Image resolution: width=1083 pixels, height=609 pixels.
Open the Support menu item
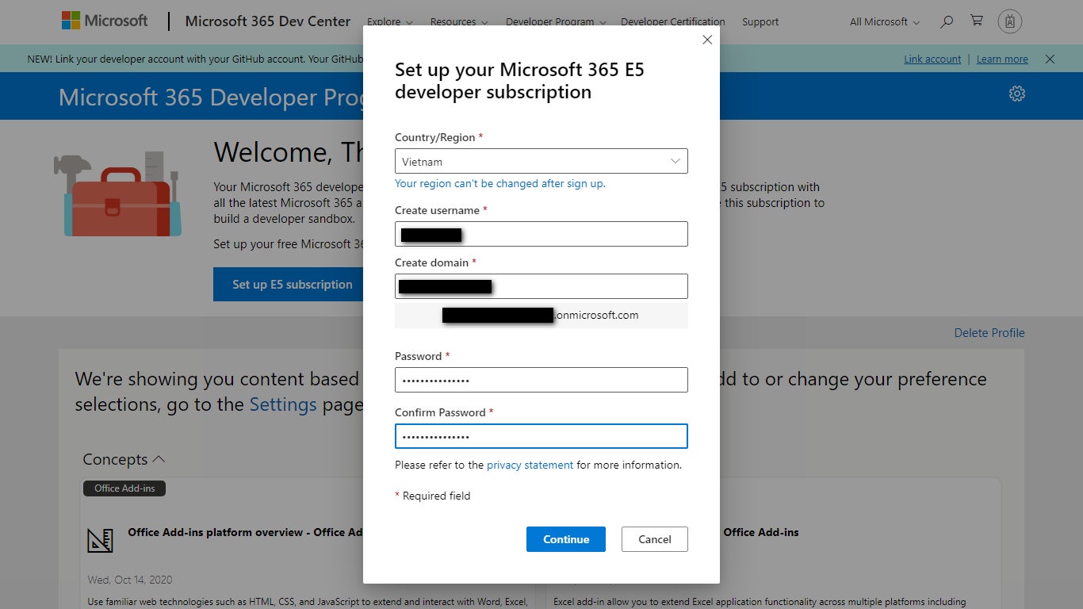point(760,22)
